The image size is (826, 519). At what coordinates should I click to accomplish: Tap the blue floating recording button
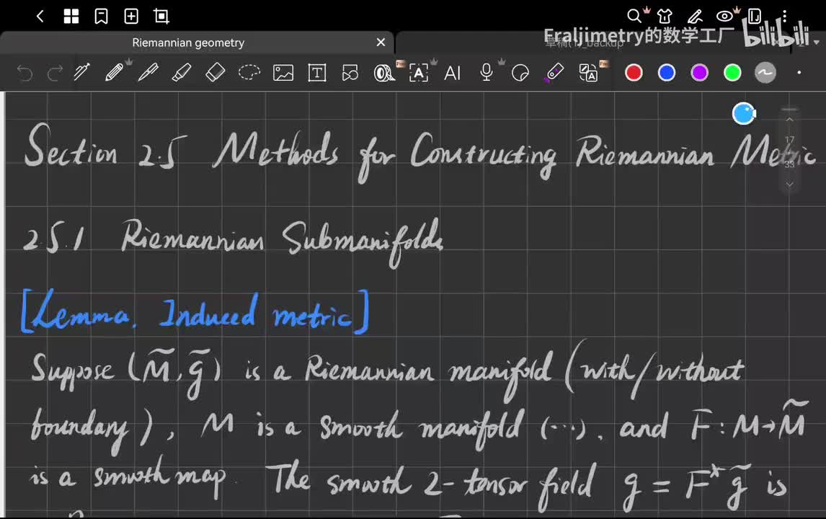[744, 113]
